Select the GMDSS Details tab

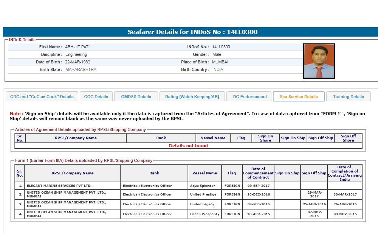pos(136,97)
